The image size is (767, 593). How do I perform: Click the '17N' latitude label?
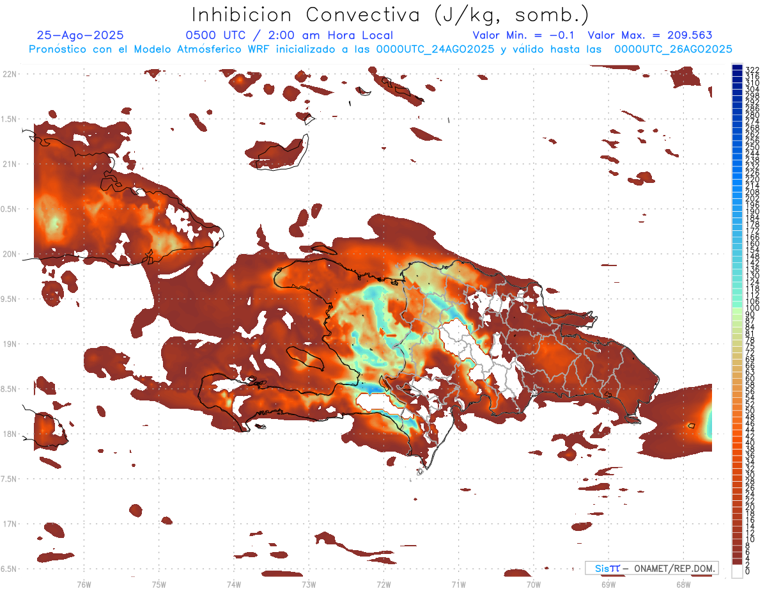pyautogui.click(x=9, y=524)
